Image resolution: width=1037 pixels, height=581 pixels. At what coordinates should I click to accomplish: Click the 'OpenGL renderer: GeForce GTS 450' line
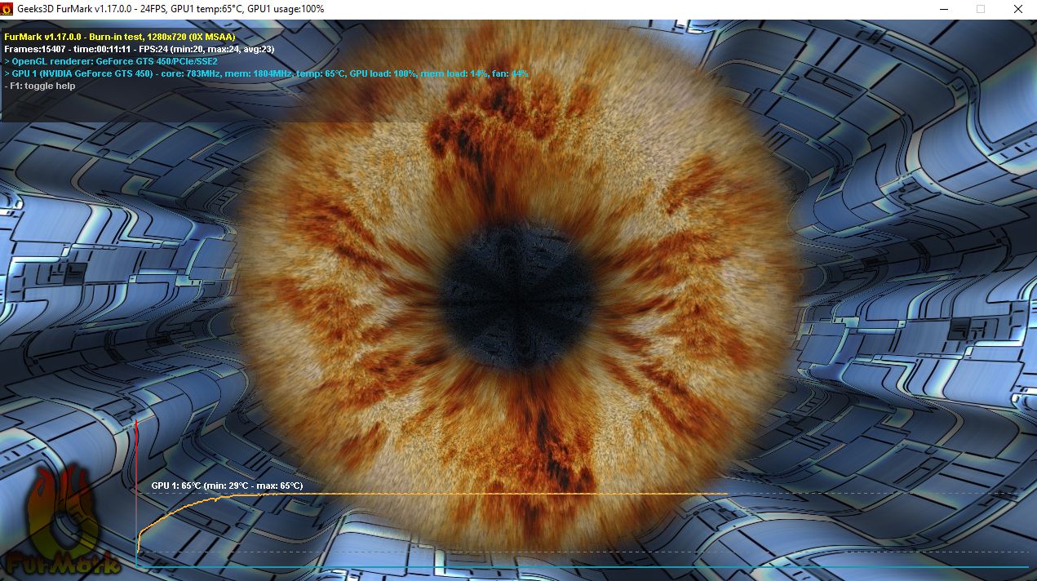111,61
